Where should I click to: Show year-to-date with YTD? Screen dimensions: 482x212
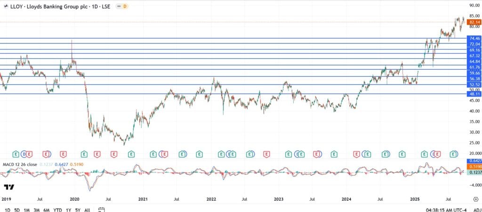(57, 210)
